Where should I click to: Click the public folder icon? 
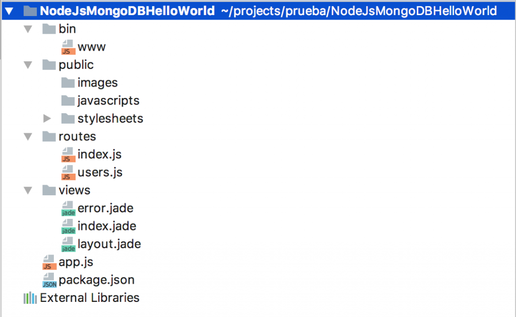49,65
